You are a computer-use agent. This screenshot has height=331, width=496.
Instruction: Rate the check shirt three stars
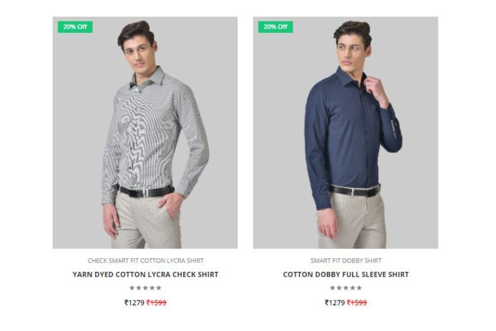click(146, 288)
